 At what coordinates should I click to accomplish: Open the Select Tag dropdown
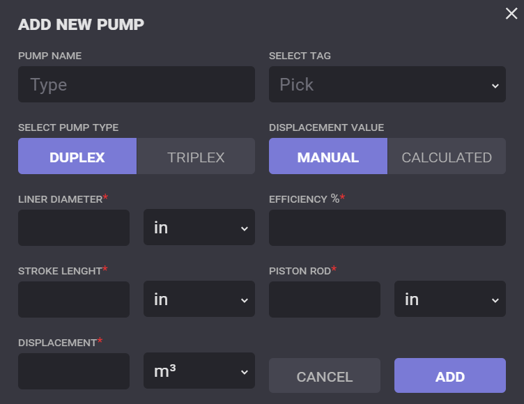387,85
